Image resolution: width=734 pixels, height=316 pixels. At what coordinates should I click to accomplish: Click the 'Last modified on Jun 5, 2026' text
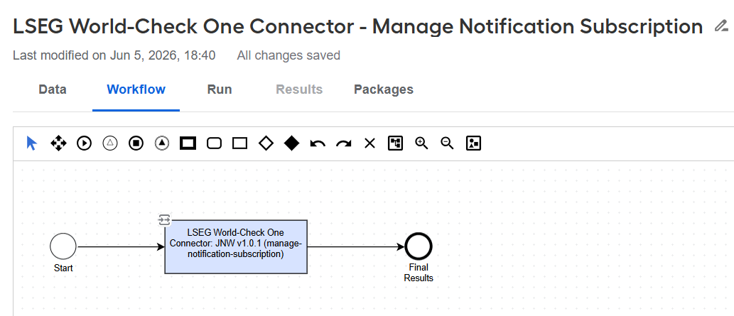tap(114, 55)
